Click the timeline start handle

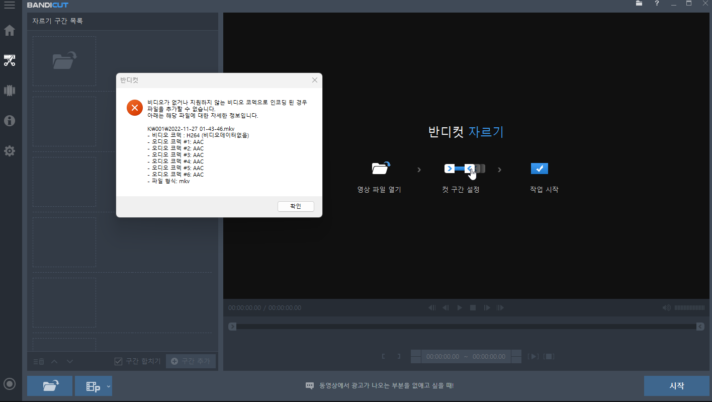[232, 327]
